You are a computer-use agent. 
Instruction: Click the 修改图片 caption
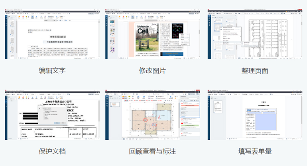click(x=153, y=70)
